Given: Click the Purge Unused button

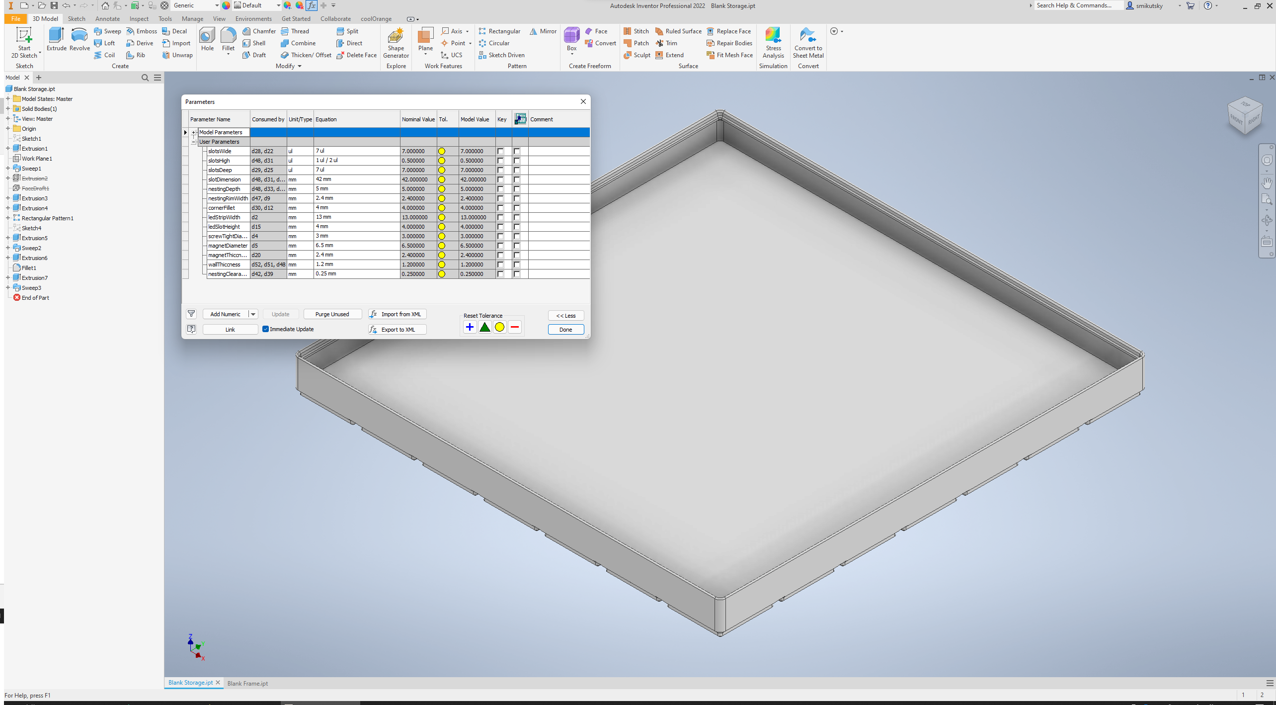Looking at the screenshot, I should pyautogui.click(x=332, y=314).
